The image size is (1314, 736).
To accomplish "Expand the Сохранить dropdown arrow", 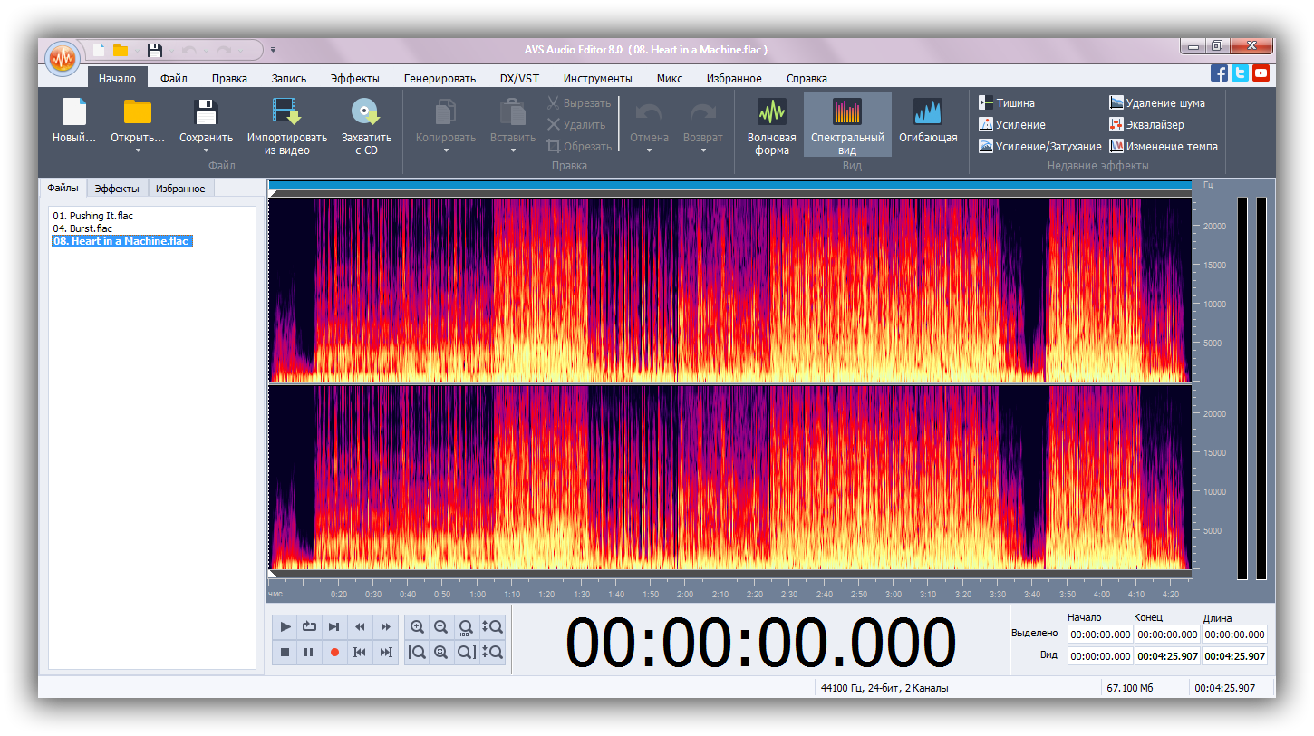I will (x=207, y=150).
